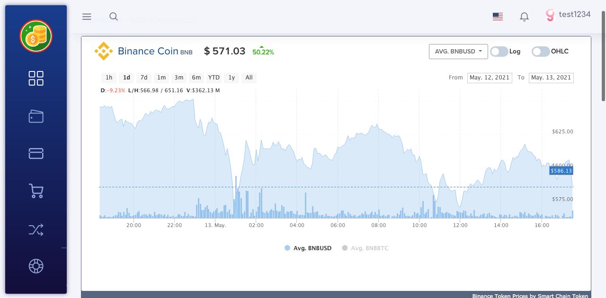The width and height of the screenshot is (606, 298).
Task: Open the test1234 user menu
Action: [568, 15]
